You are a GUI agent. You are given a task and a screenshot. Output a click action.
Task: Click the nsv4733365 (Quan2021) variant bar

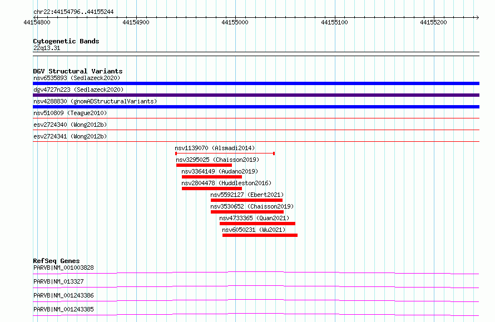(x=258, y=224)
